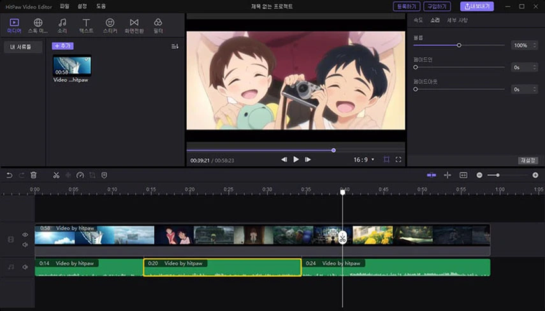Click the volume slider handle
This screenshot has height=311, width=545.
point(459,45)
